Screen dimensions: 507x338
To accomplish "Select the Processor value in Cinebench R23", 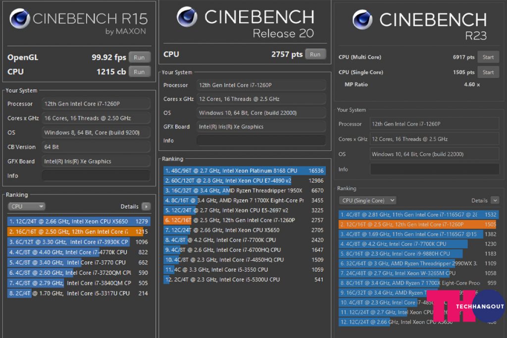I will [x=434, y=124].
